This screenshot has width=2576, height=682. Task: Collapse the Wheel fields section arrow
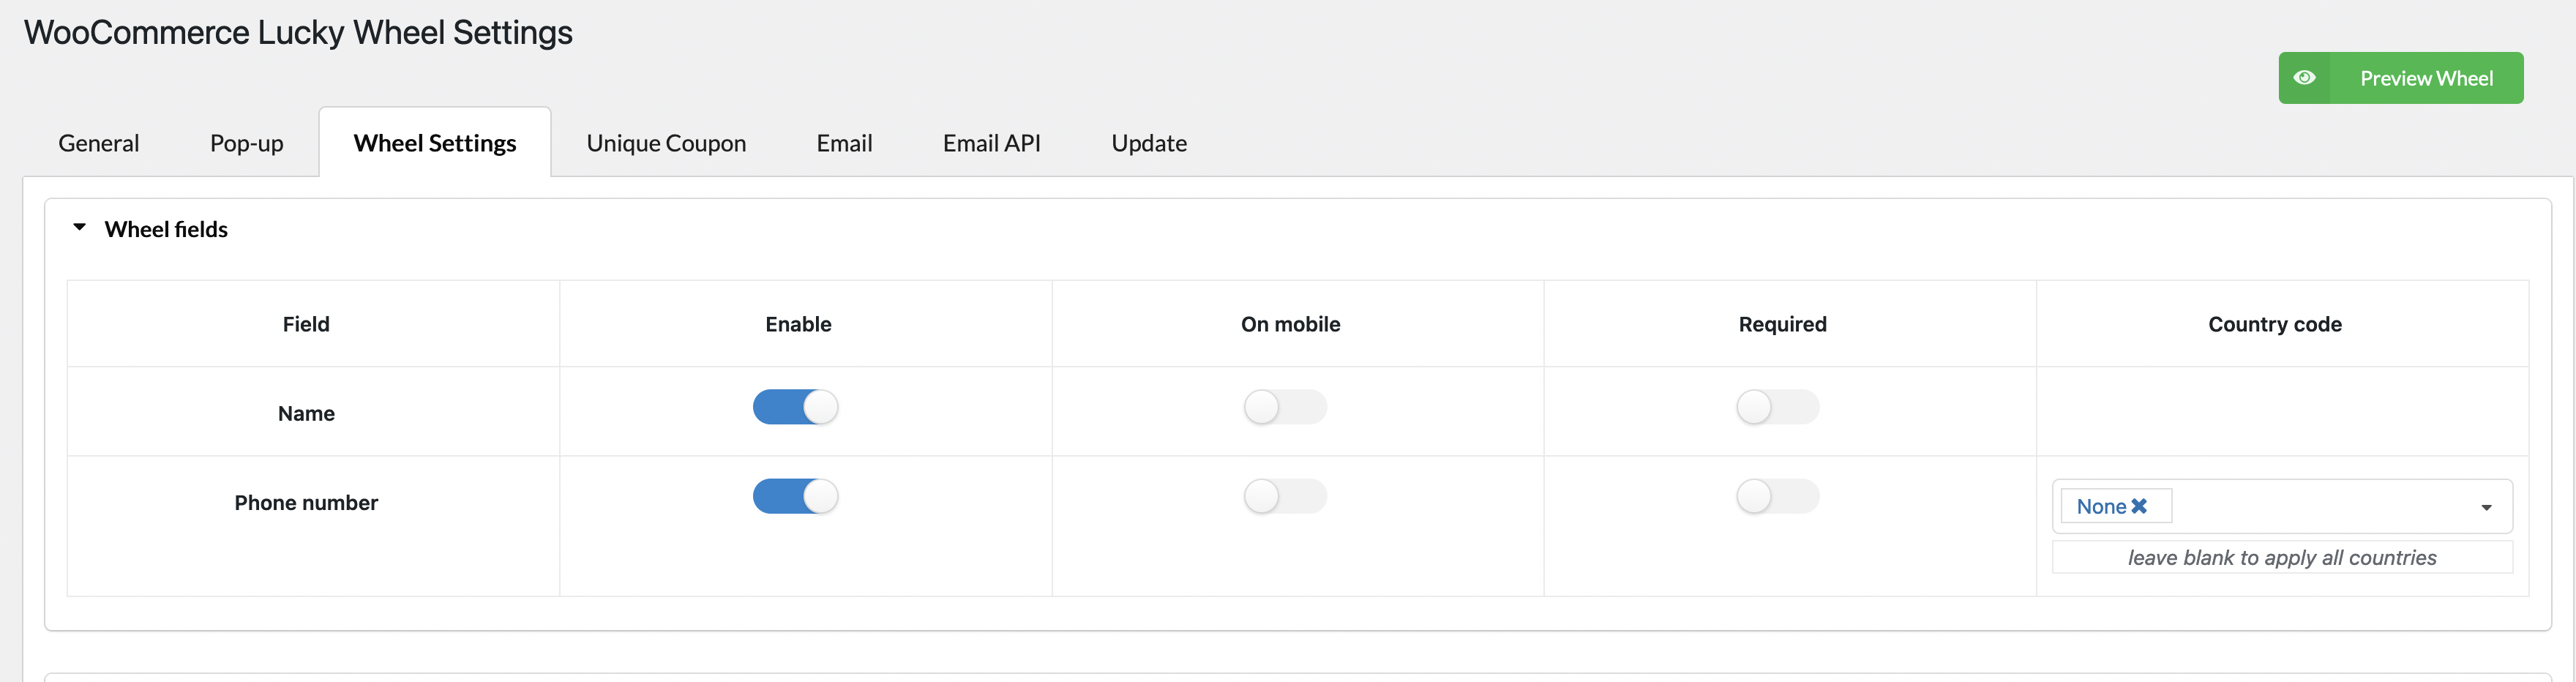point(80,228)
